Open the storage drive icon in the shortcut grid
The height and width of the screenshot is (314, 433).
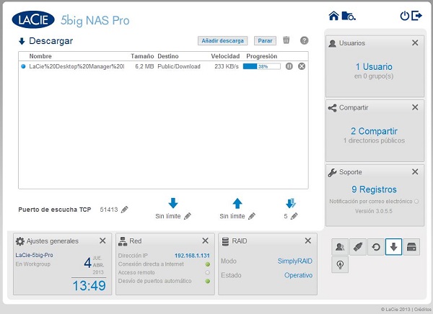(x=411, y=247)
